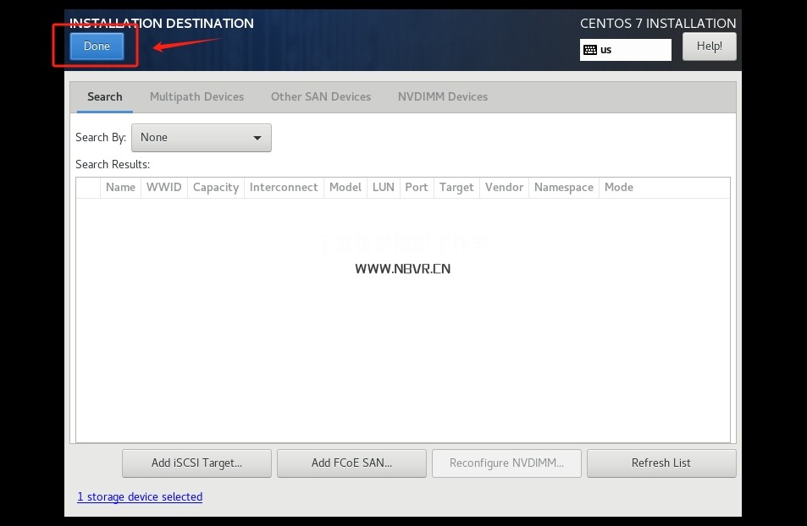
Task: Sort results by Name column
Action: point(120,188)
